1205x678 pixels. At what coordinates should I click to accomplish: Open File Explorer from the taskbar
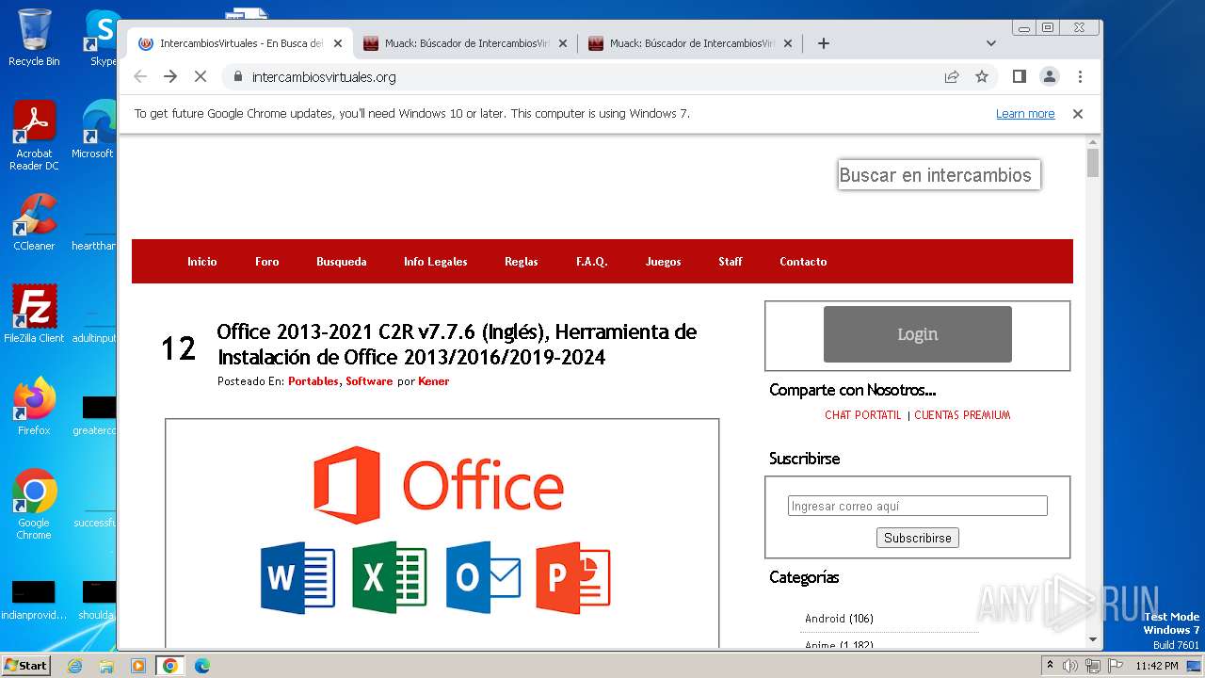[x=106, y=666]
